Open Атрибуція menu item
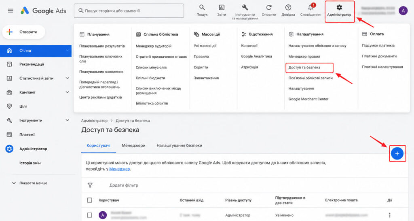 (x=249, y=67)
